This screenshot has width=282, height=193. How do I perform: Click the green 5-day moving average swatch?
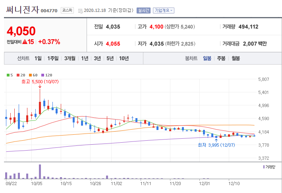[x=8, y=75]
